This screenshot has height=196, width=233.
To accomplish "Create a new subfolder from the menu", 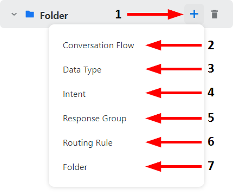I will (x=75, y=167).
